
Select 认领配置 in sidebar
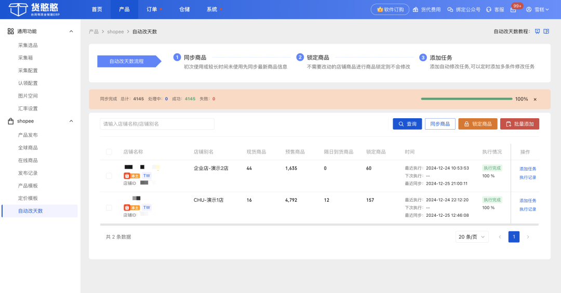(28, 83)
